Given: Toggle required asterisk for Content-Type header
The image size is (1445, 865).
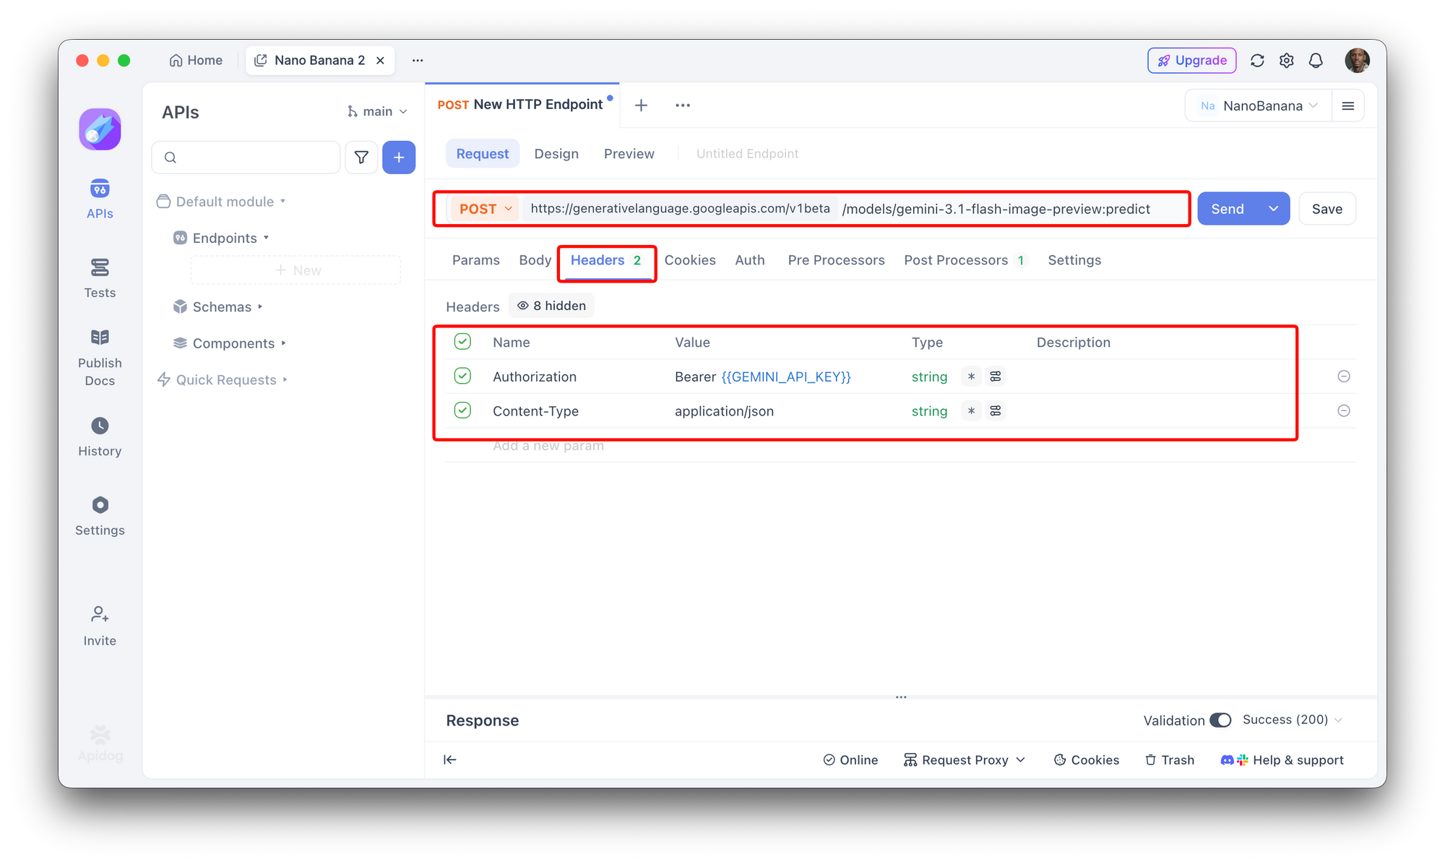Looking at the screenshot, I should (971, 411).
